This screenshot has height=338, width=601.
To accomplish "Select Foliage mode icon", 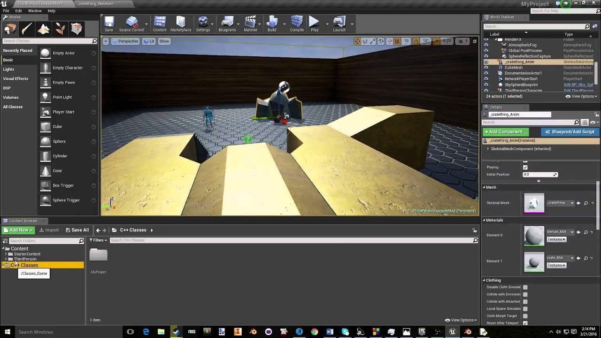I will 60,29.
